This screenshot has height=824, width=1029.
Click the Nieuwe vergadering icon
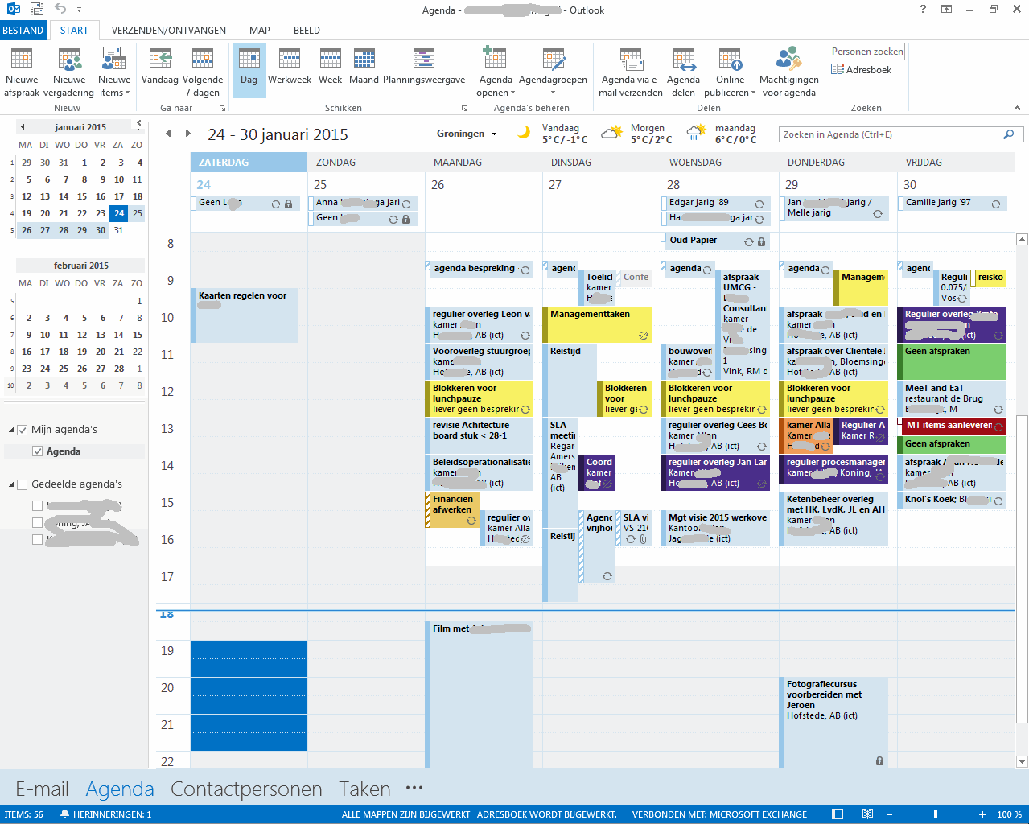69,60
